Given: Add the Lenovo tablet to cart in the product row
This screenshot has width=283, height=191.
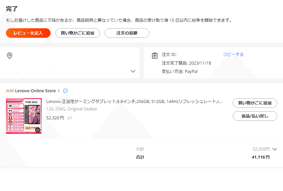Looking at the screenshot, I should tap(255, 103).
